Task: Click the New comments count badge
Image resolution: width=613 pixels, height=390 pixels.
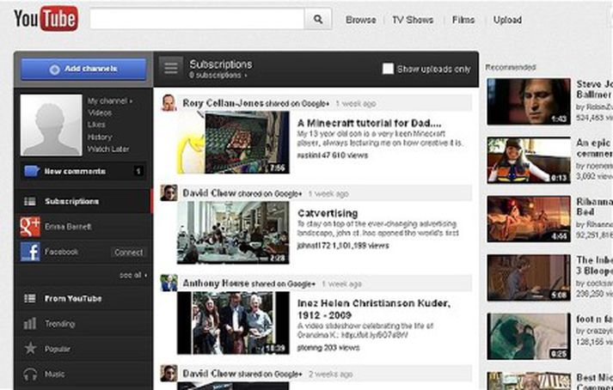Action: pyautogui.click(x=138, y=171)
